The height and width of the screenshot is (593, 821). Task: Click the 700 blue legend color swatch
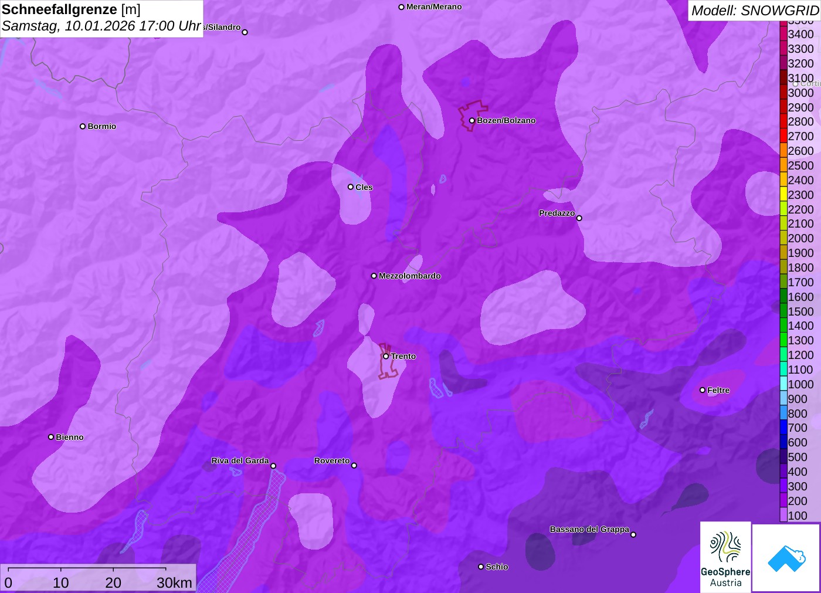[783, 428]
